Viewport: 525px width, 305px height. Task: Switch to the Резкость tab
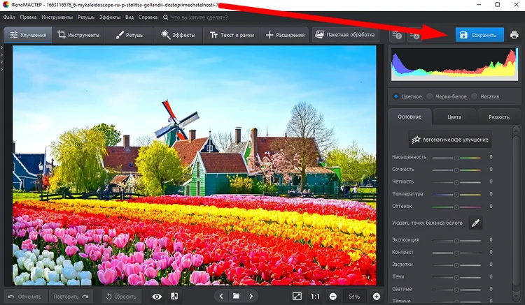point(498,117)
